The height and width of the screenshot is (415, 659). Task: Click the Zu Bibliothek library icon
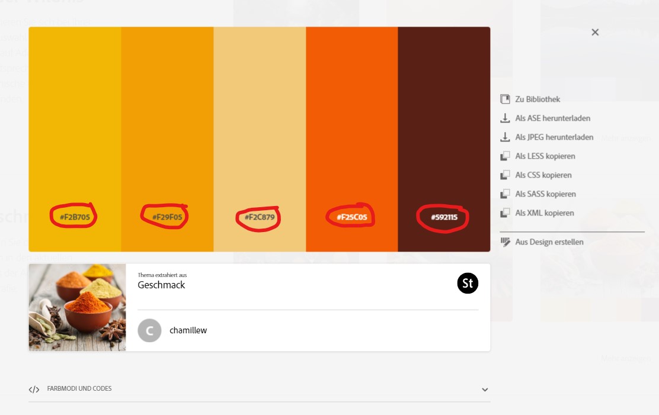(x=505, y=99)
